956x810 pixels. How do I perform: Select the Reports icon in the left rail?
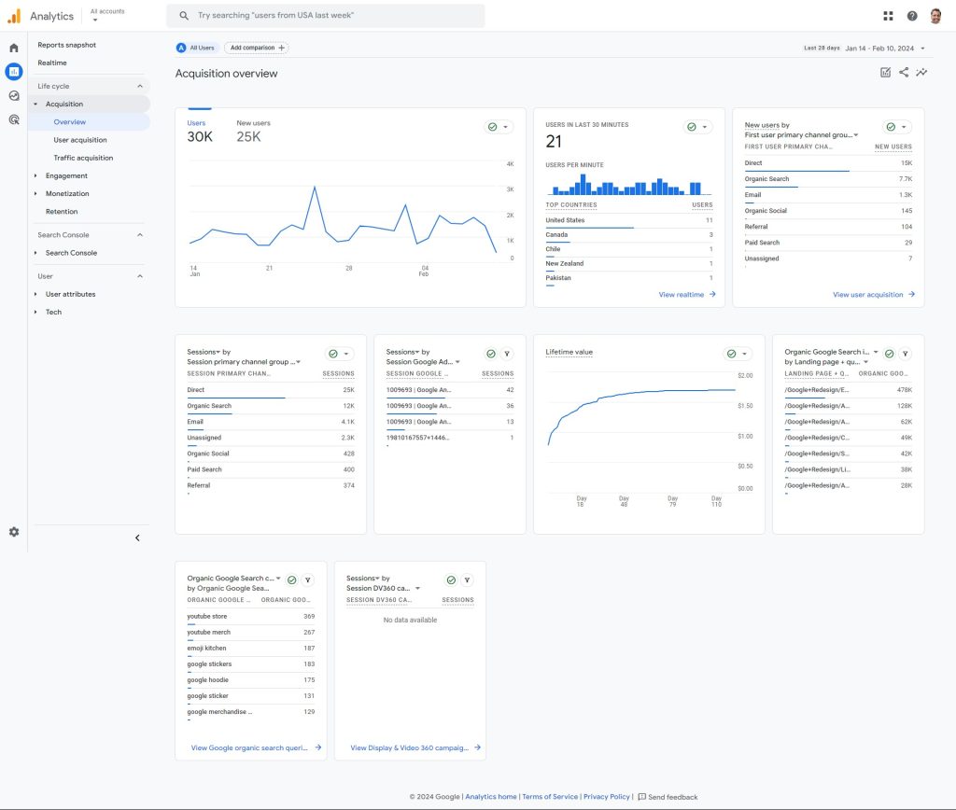click(x=14, y=72)
